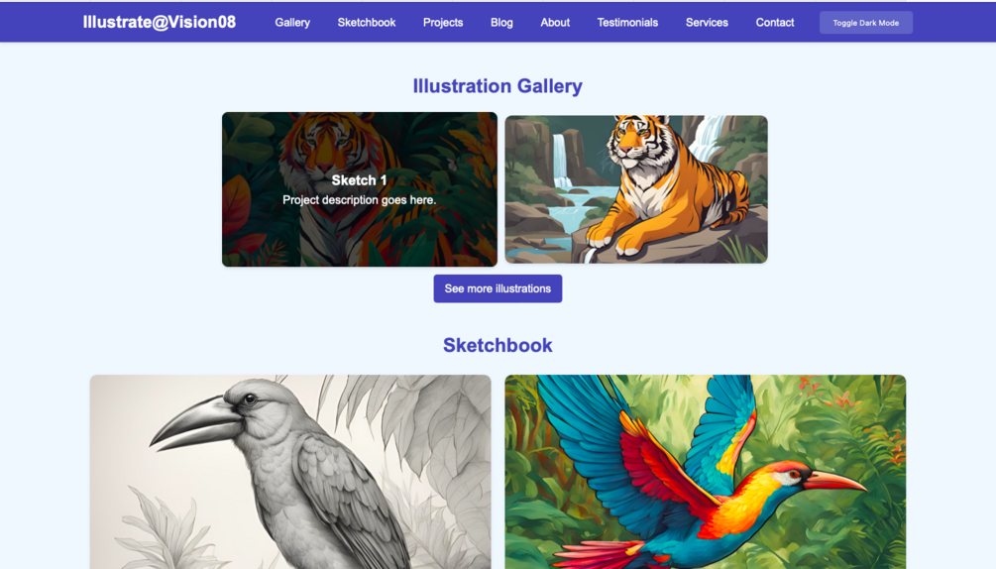Click the See more illustrations button
Image resolution: width=996 pixels, height=569 pixels.
coord(498,288)
